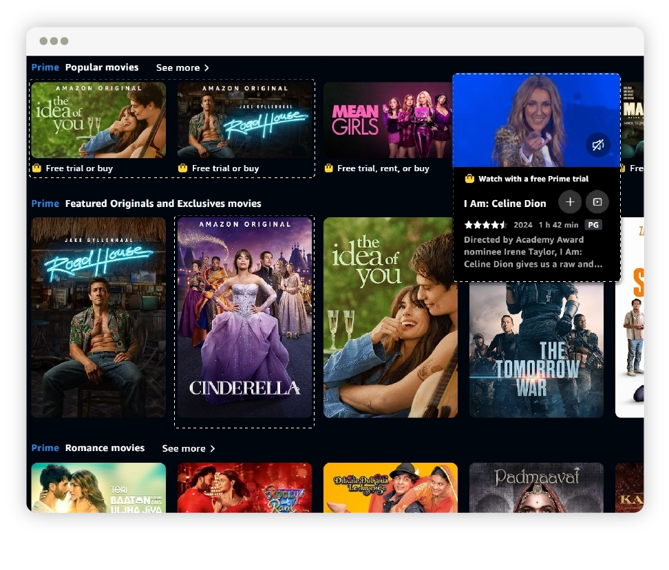Expand See more for Romance movies
Image resolution: width=669 pixels, height=570 pixels.
point(188,448)
